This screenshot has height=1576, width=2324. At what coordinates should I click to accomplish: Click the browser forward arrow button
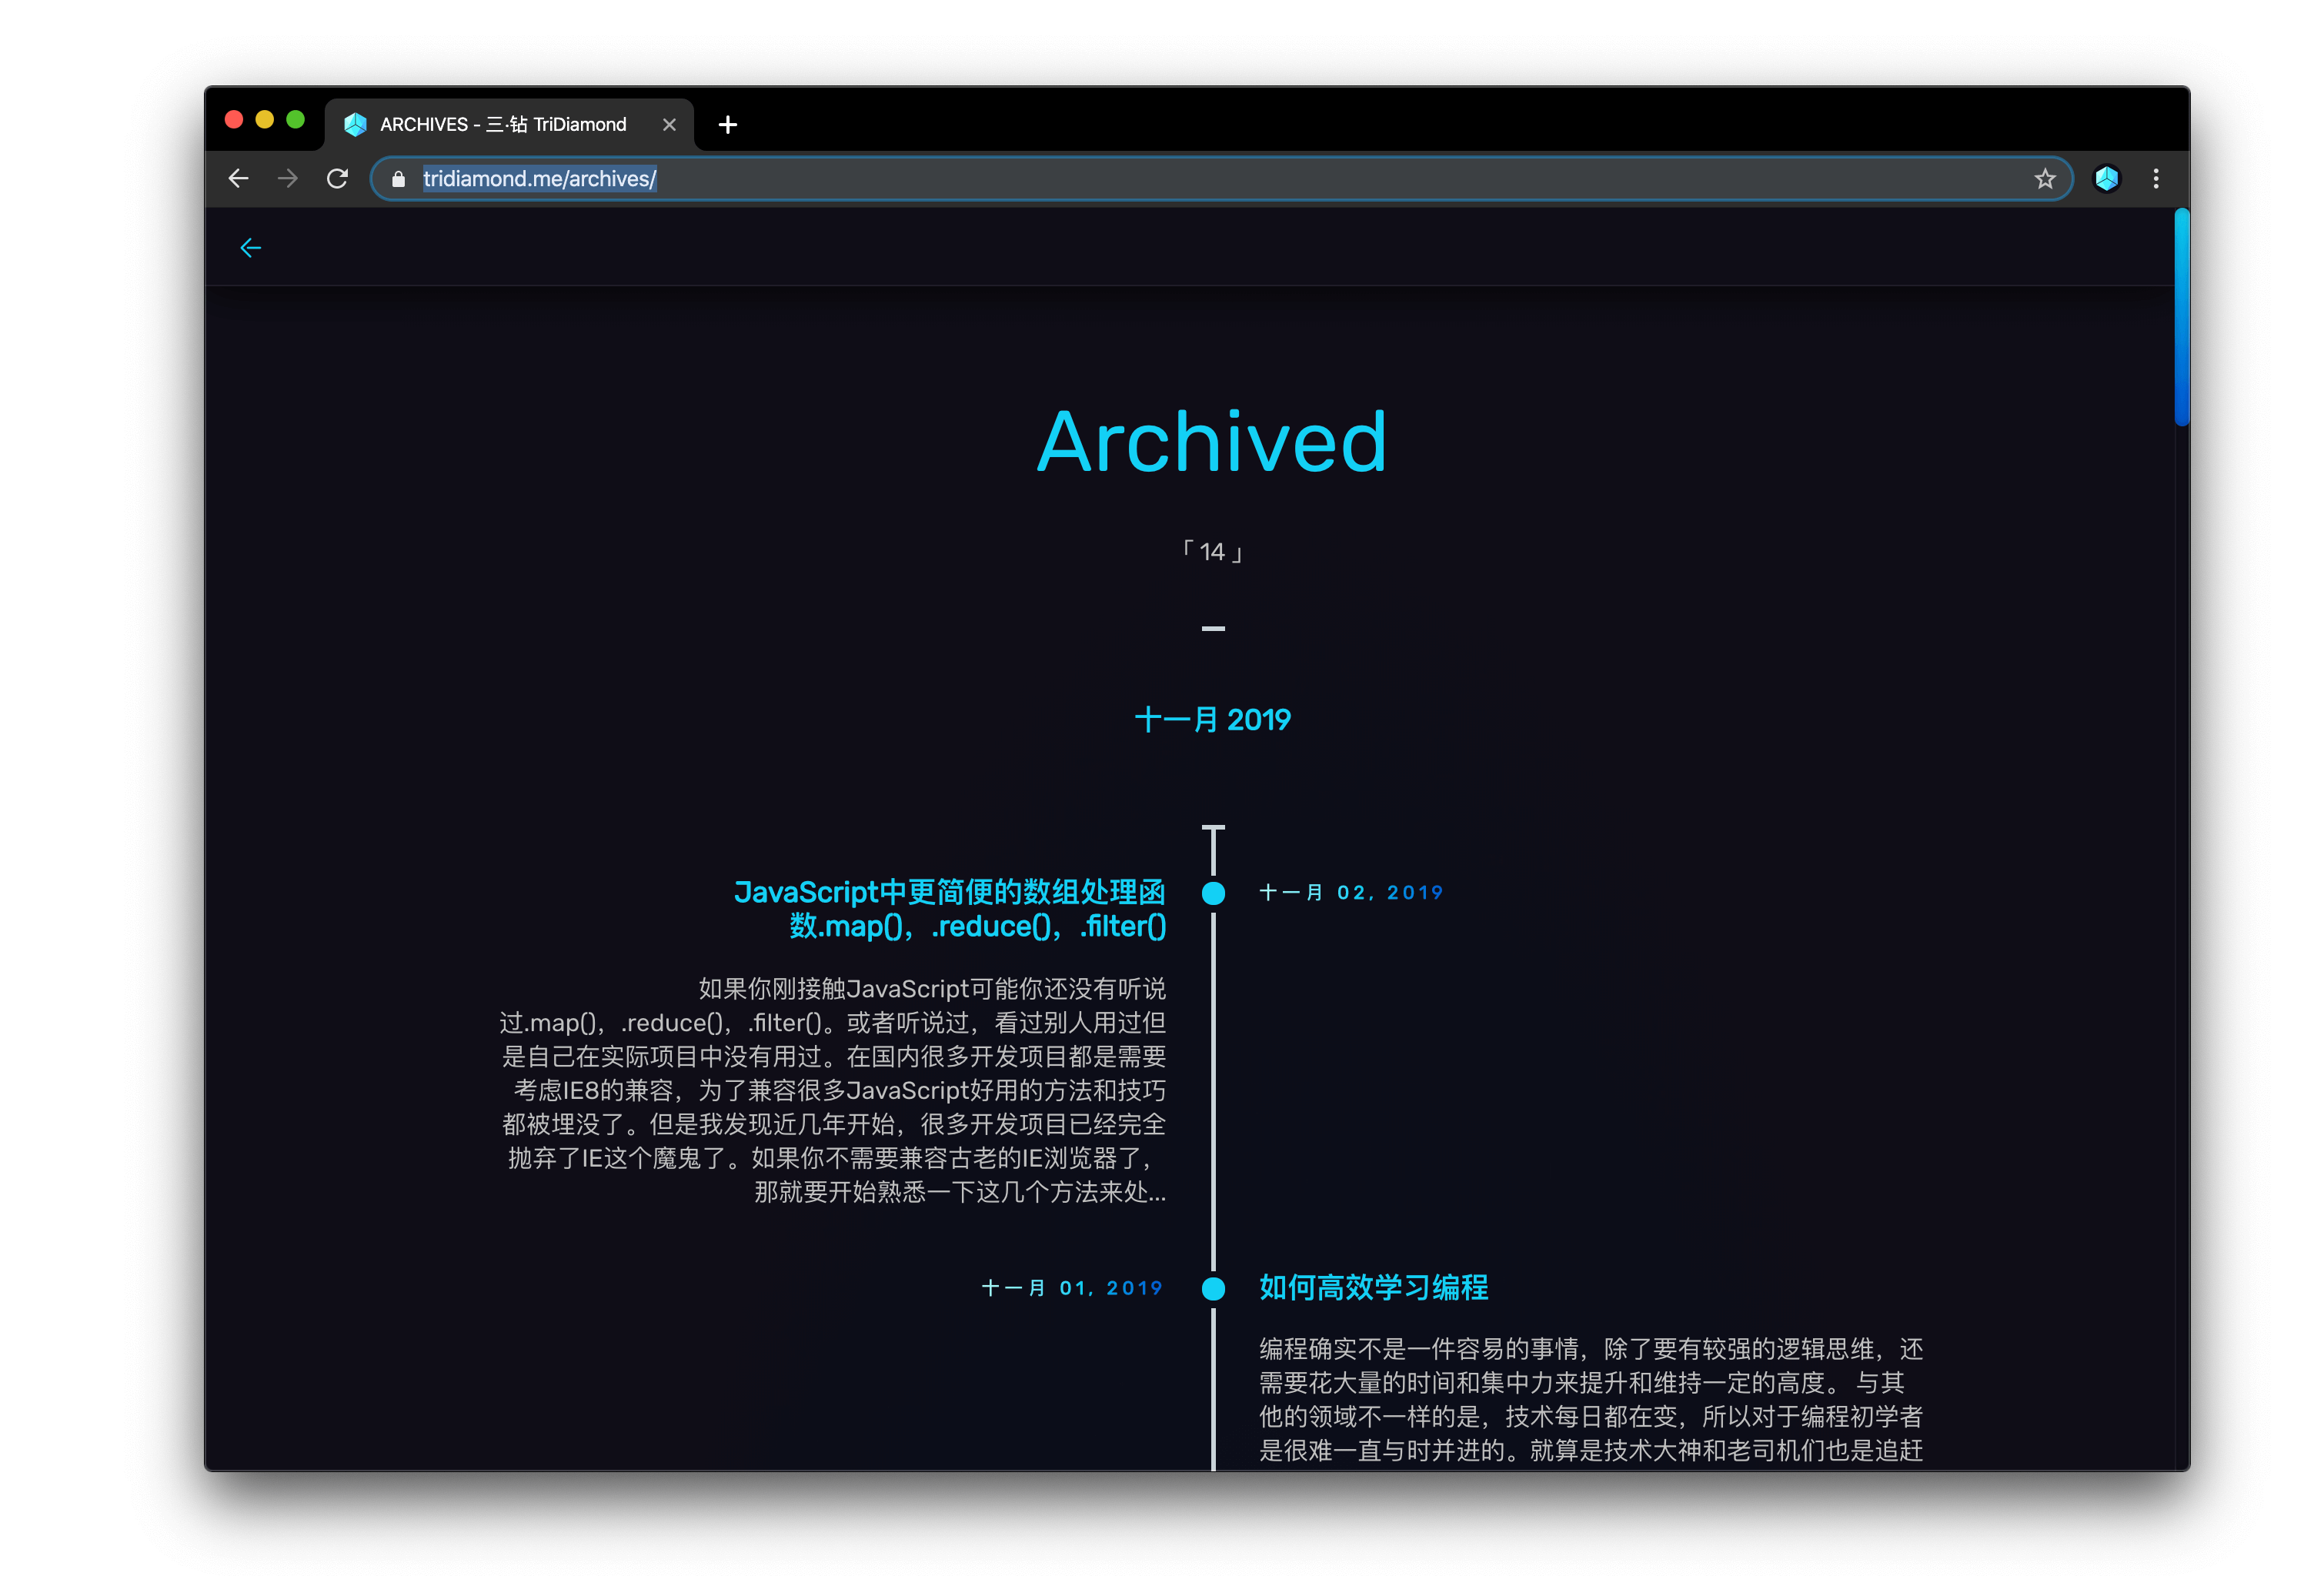pyautogui.click(x=287, y=179)
